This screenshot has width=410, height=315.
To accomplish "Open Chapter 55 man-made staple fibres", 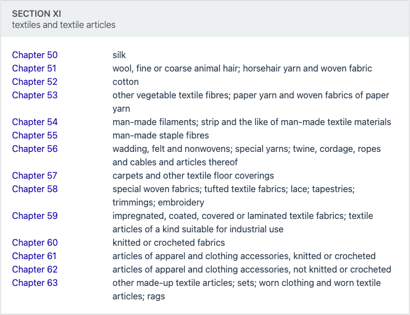I will 35,135.
